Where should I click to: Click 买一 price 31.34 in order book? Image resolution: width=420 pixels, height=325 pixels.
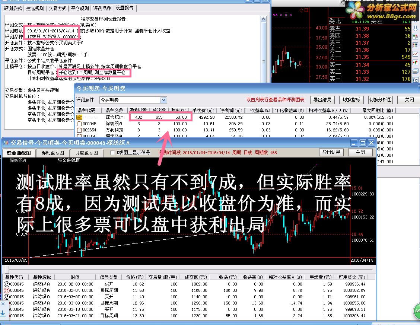pyautogui.click(x=362, y=65)
